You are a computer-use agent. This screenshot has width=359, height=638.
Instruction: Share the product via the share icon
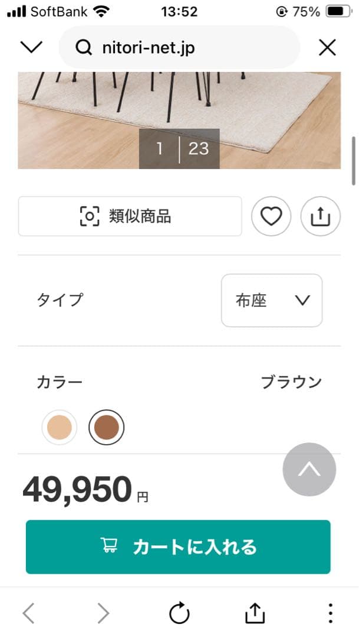(x=320, y=216)
